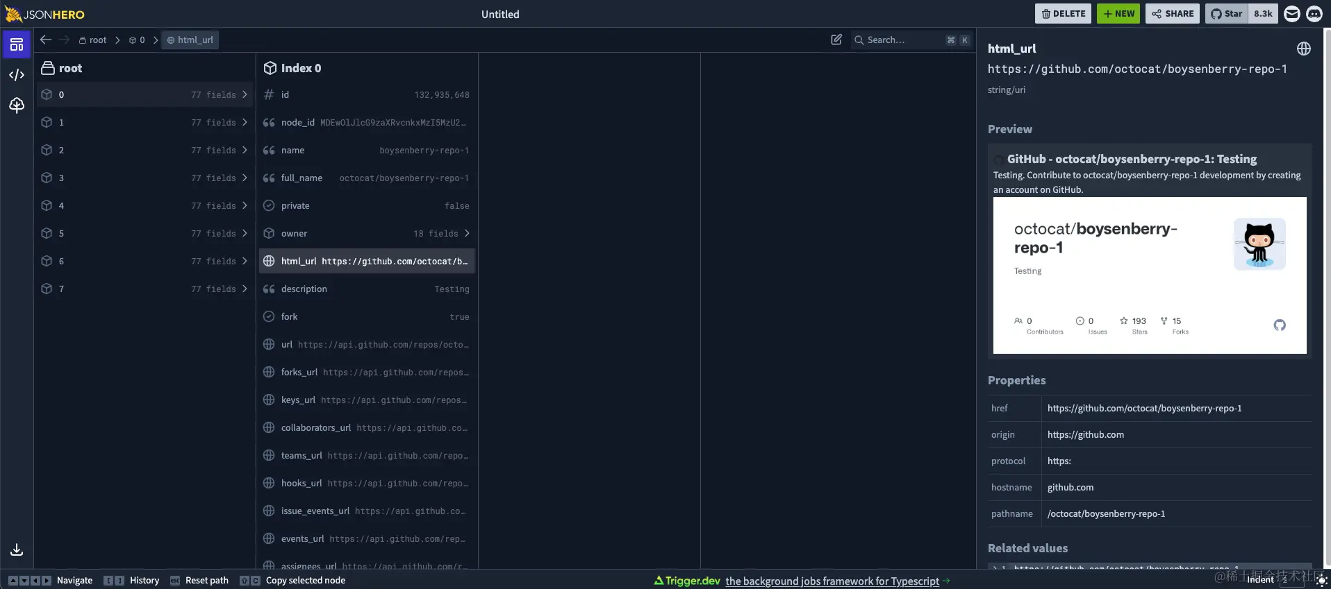Image resolution: width=1331 pixels, height=589 pixels.
Task: Select the fork field row
Action: [367, 316]
